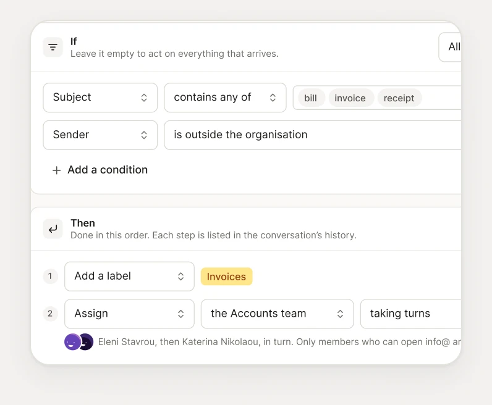The image size is (492, 405).
Task: Click the return-arrow icon beside Then
Action: tap(53, 229)
